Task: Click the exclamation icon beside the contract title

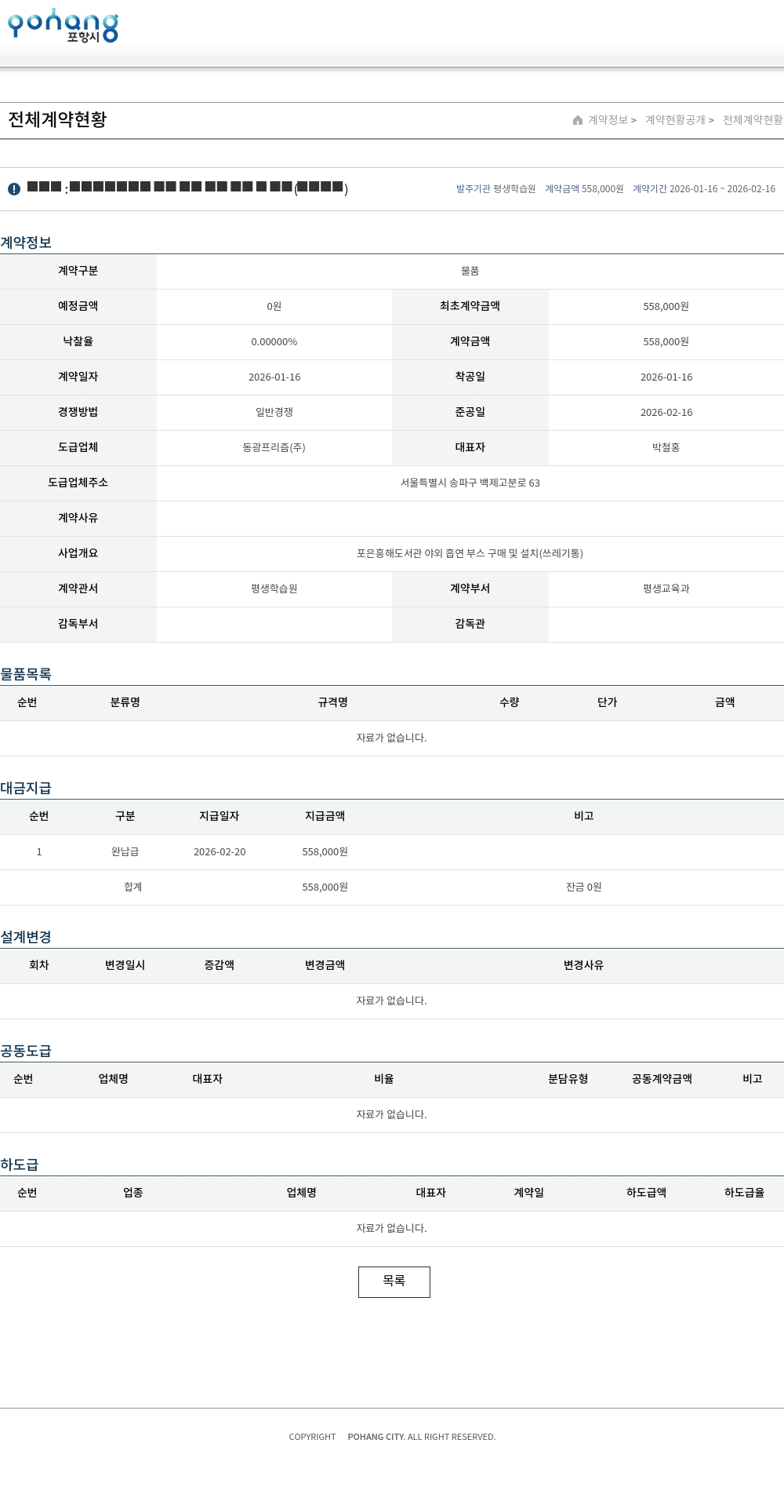Action: coord(14,189)
